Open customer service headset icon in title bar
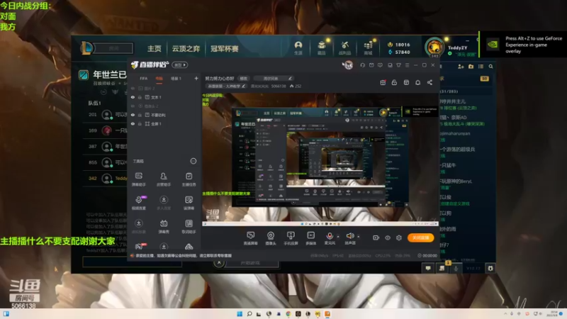This screenshot has height=319, width=567. coord(362,65)
